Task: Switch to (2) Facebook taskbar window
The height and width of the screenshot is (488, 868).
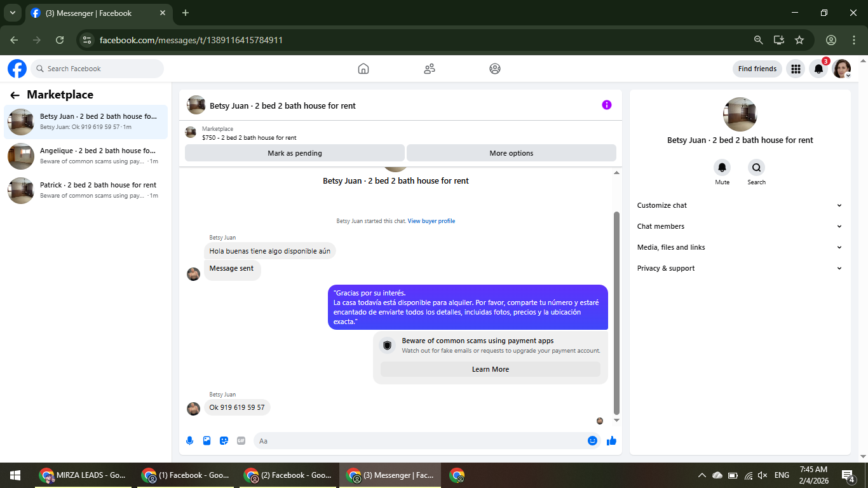Action: coord(288,475)
